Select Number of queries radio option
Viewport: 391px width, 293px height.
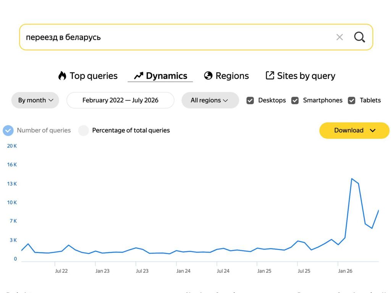[8, 130]
